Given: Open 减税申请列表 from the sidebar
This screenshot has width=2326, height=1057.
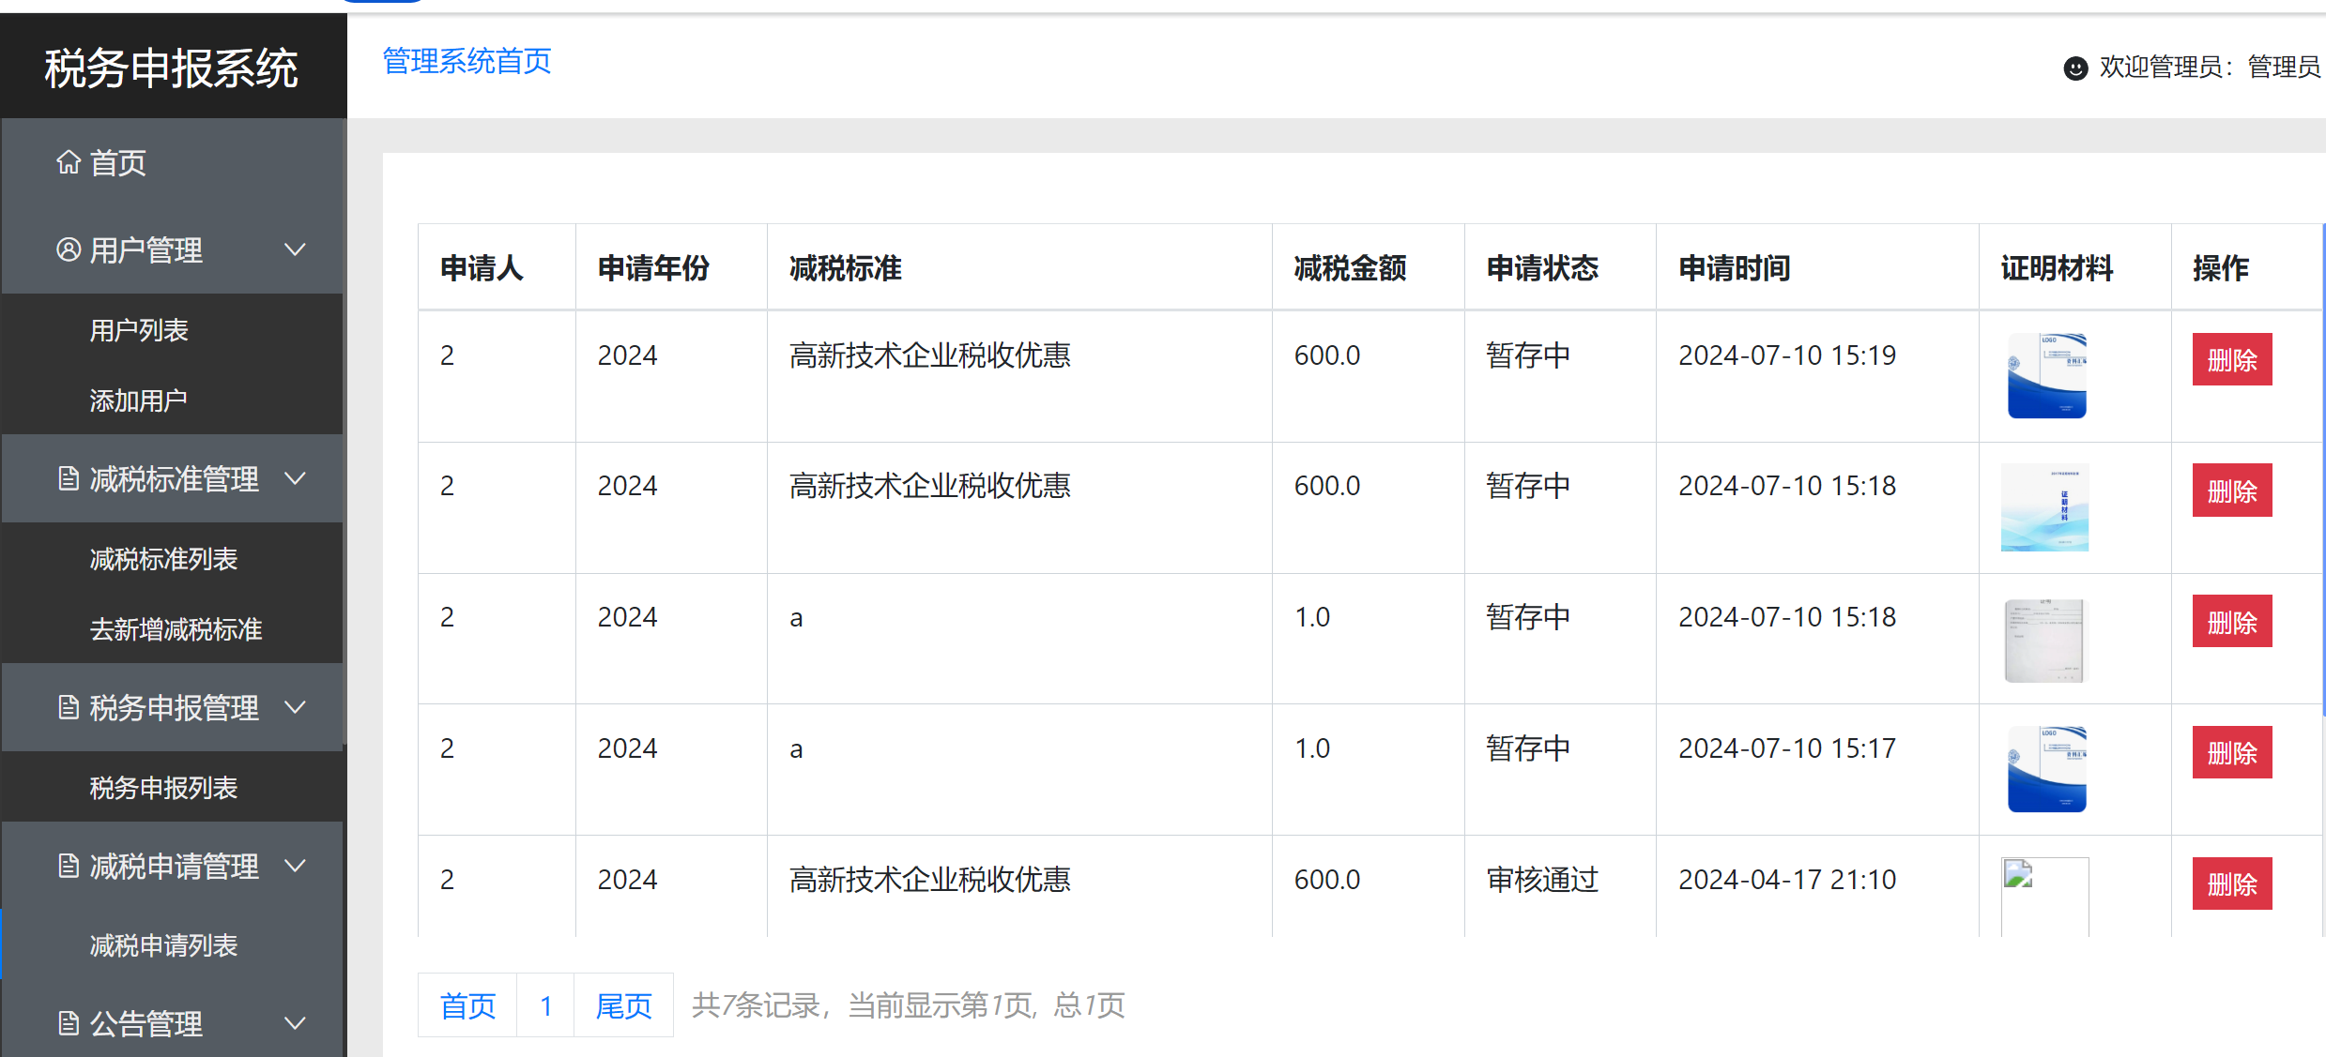Looking at the screenshot, I should click(162, 945).
